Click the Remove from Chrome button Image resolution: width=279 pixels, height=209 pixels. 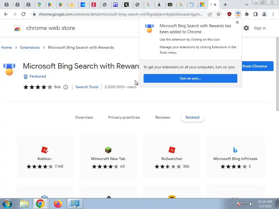pyautogui.click(x=257, y=66)
